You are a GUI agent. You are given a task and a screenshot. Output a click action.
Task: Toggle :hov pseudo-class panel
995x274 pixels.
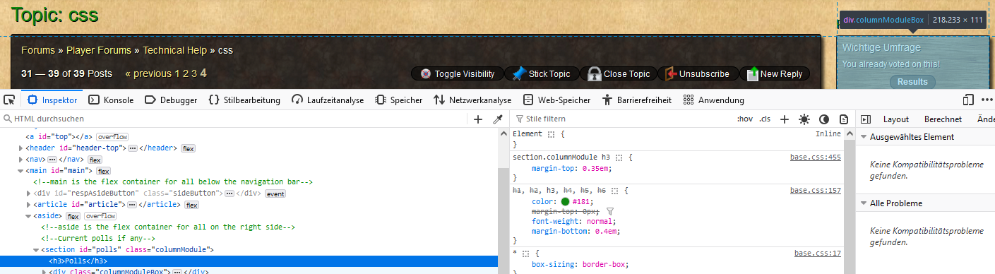tap(745, 119)
